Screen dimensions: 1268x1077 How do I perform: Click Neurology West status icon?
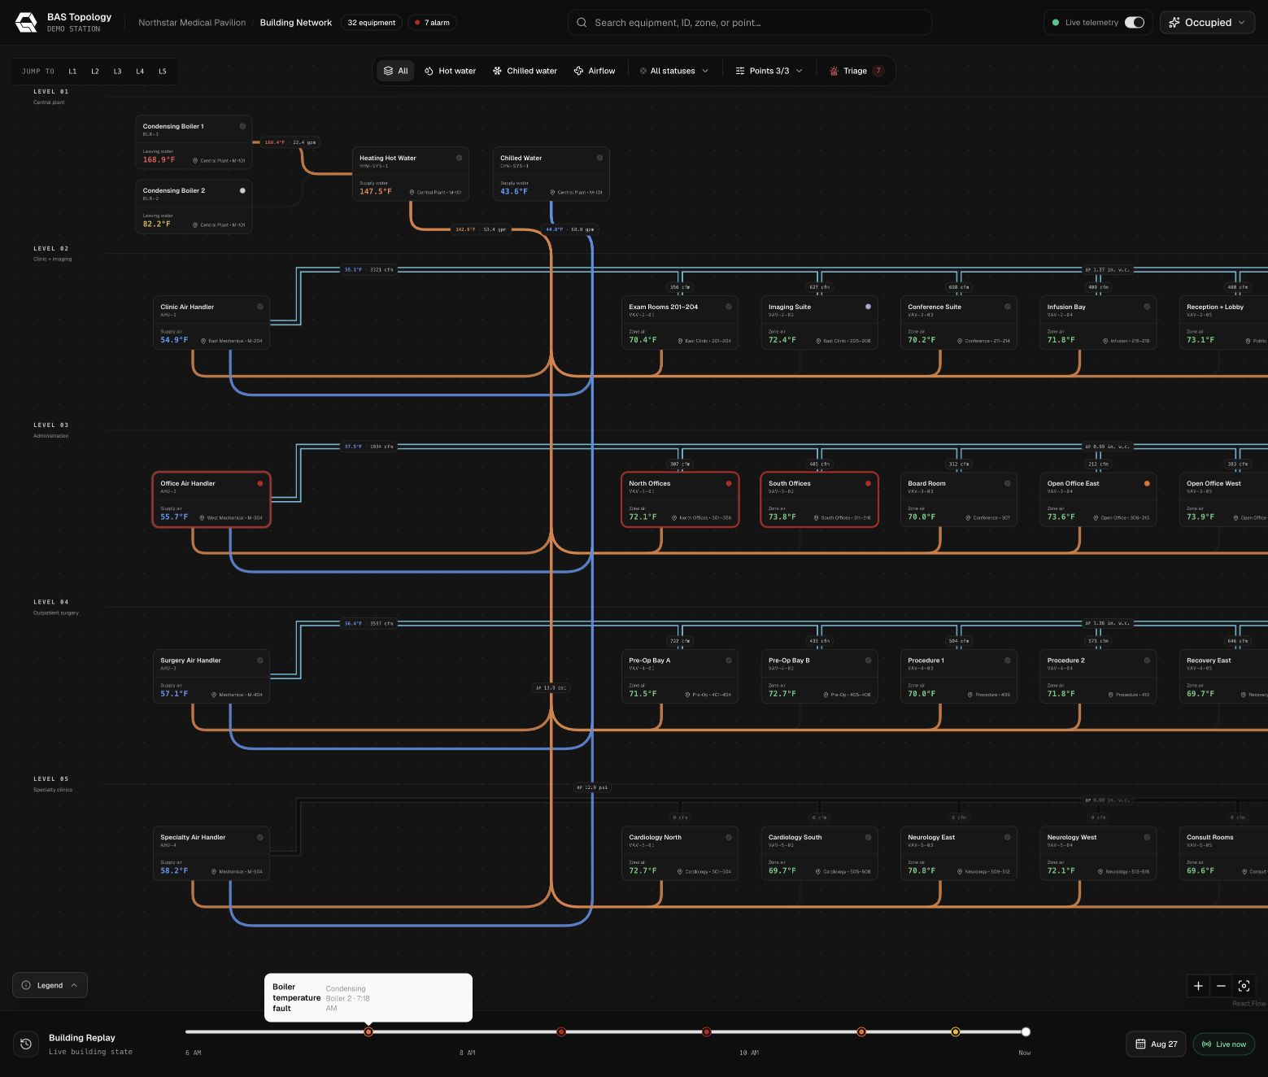pyautogui.click(x=1147, y=837)
